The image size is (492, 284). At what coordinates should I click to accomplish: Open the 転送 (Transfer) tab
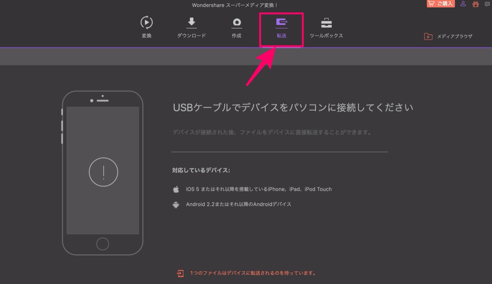(281, 27)
